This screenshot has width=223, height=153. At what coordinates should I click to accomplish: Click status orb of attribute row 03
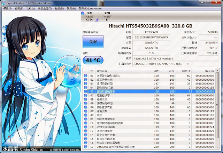click(x=85, y=83)
